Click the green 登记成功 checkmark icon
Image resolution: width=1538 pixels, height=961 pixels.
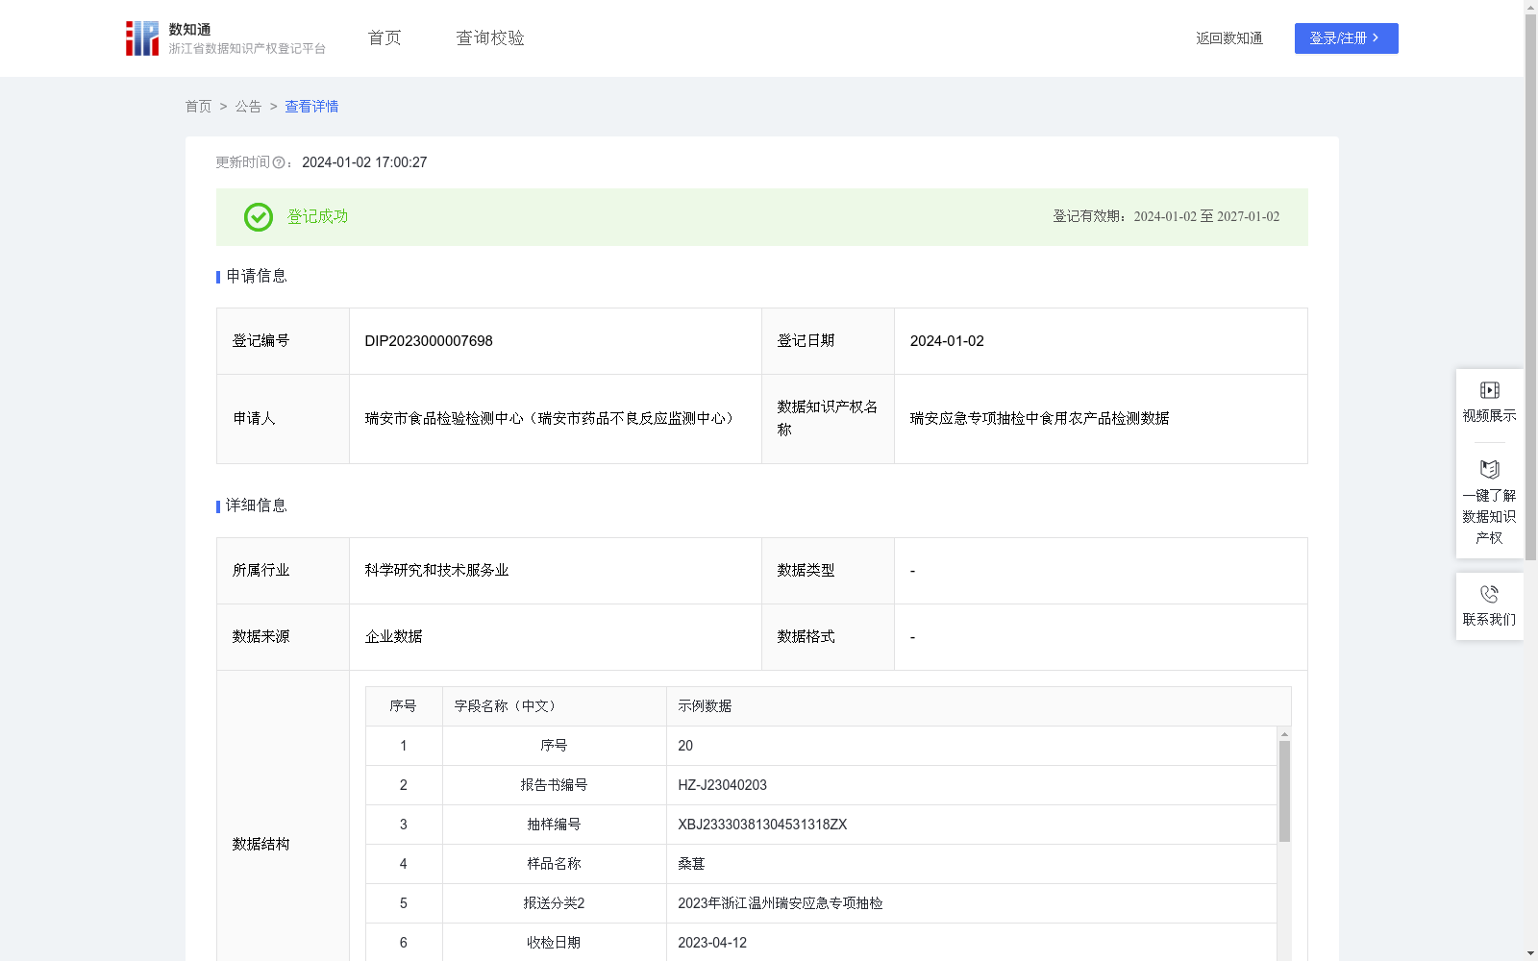click(258, 217)
